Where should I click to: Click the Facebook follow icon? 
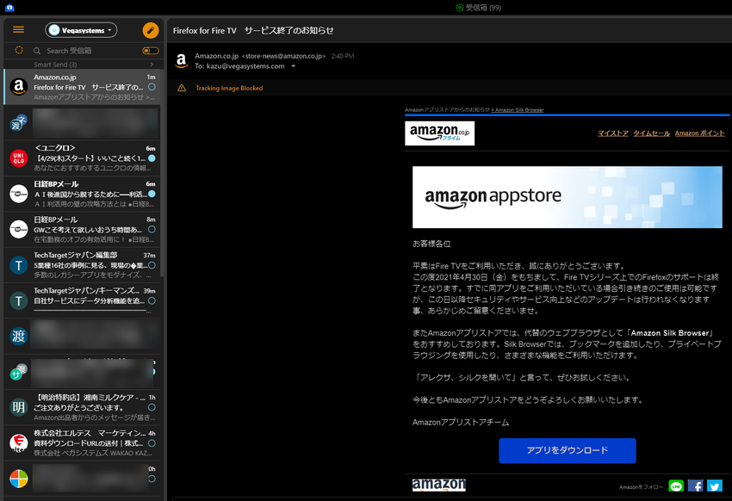click(x=695, y=486)
